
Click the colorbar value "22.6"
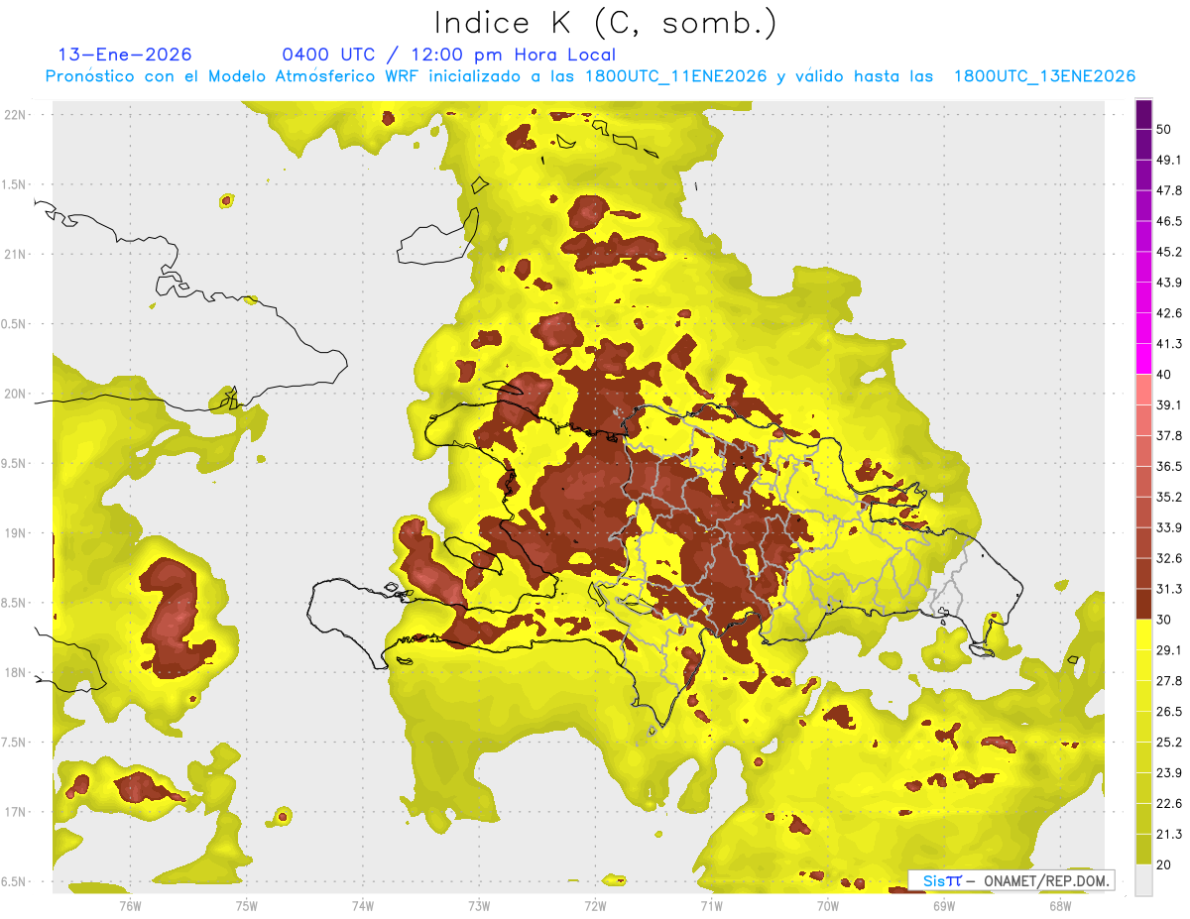(x=1169, y=804)
